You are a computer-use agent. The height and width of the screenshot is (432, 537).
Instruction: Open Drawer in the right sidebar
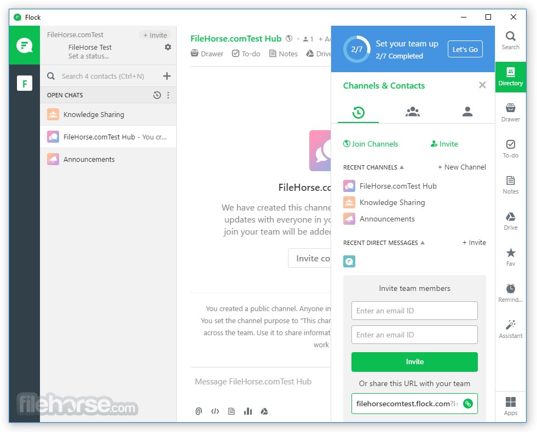[x=510, y=113]
